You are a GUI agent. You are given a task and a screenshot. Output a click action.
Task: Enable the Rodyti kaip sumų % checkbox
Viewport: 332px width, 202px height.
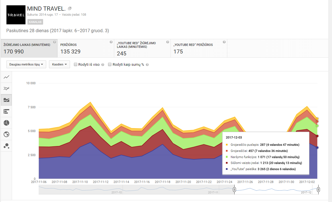pos(110,64)
